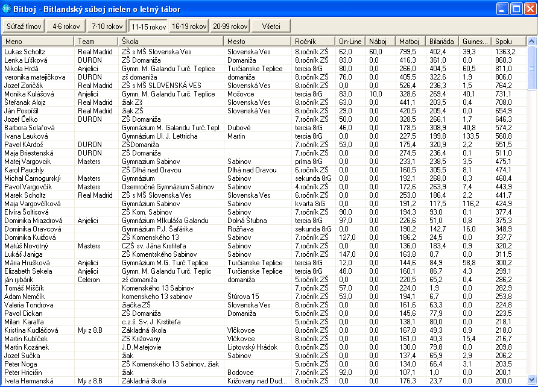Sort rows by Mesto column
This screenshot has height=387, width=538.
pyautogui.click(x=258, y=41)
